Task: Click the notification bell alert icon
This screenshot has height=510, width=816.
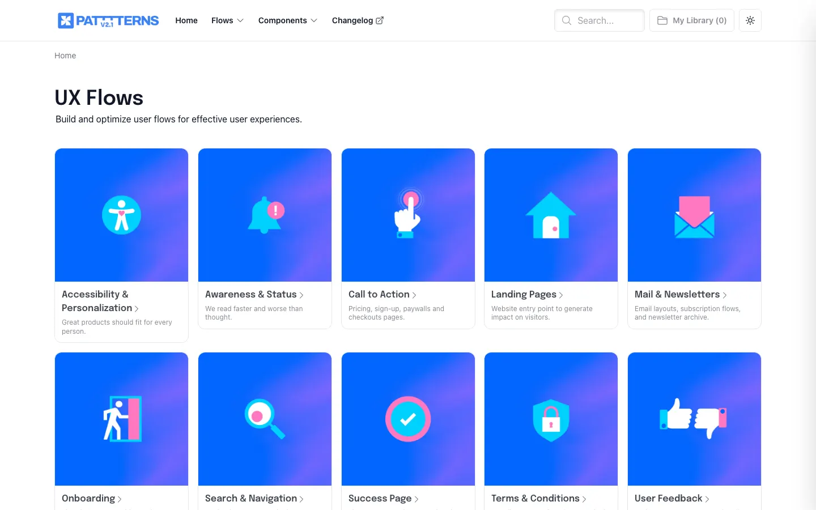Action: (265, 215)
